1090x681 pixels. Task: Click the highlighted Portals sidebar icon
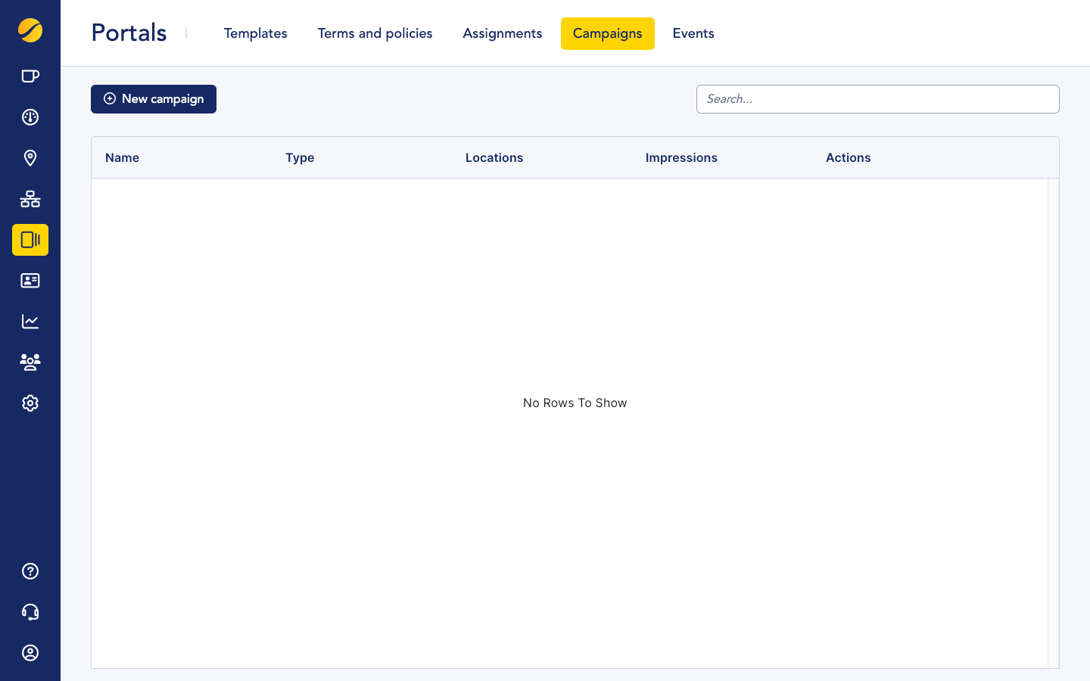(x=30, y=240)
